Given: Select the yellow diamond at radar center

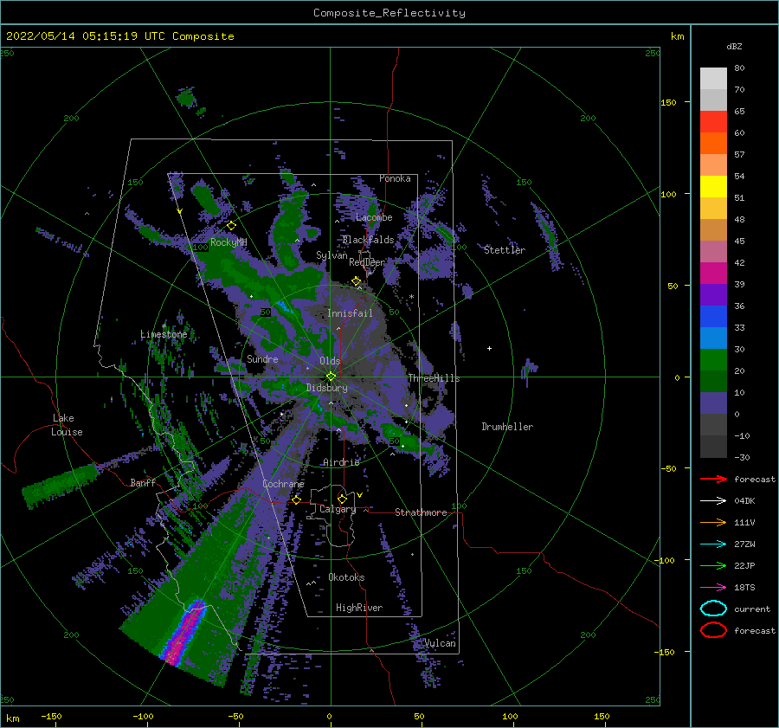Looking at the screenshot, I should coord(331,377).
